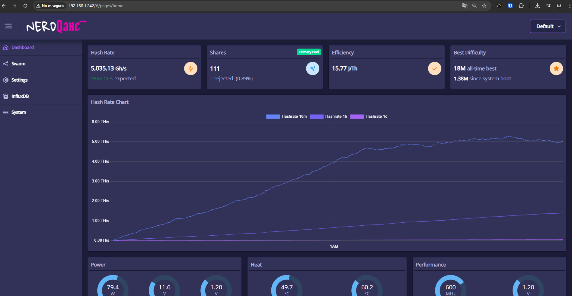Toggle Hashrate 1h series in legend
This screenshot has width=572, height=296.
click(x=329, y=116)
